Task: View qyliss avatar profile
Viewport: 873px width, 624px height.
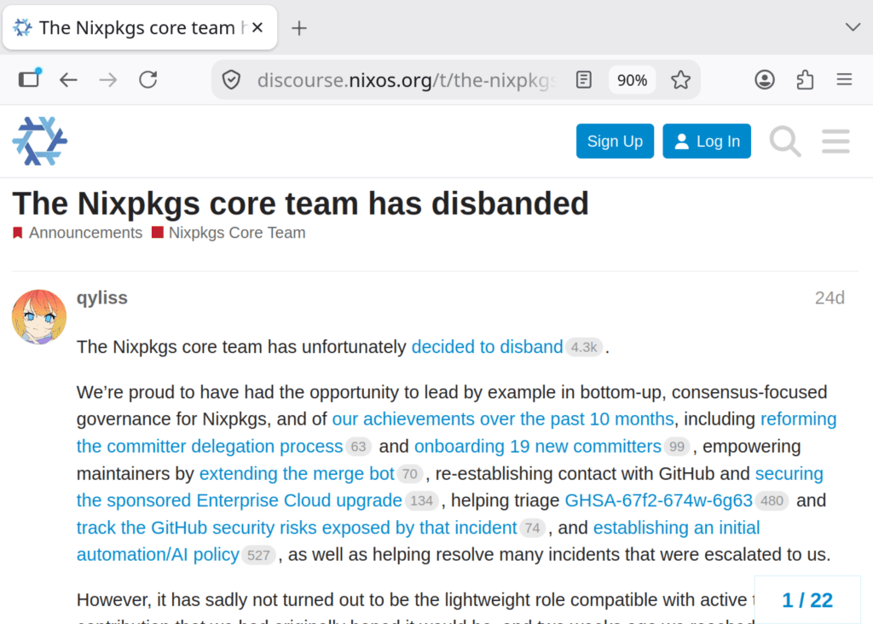Action: (39, 317)
